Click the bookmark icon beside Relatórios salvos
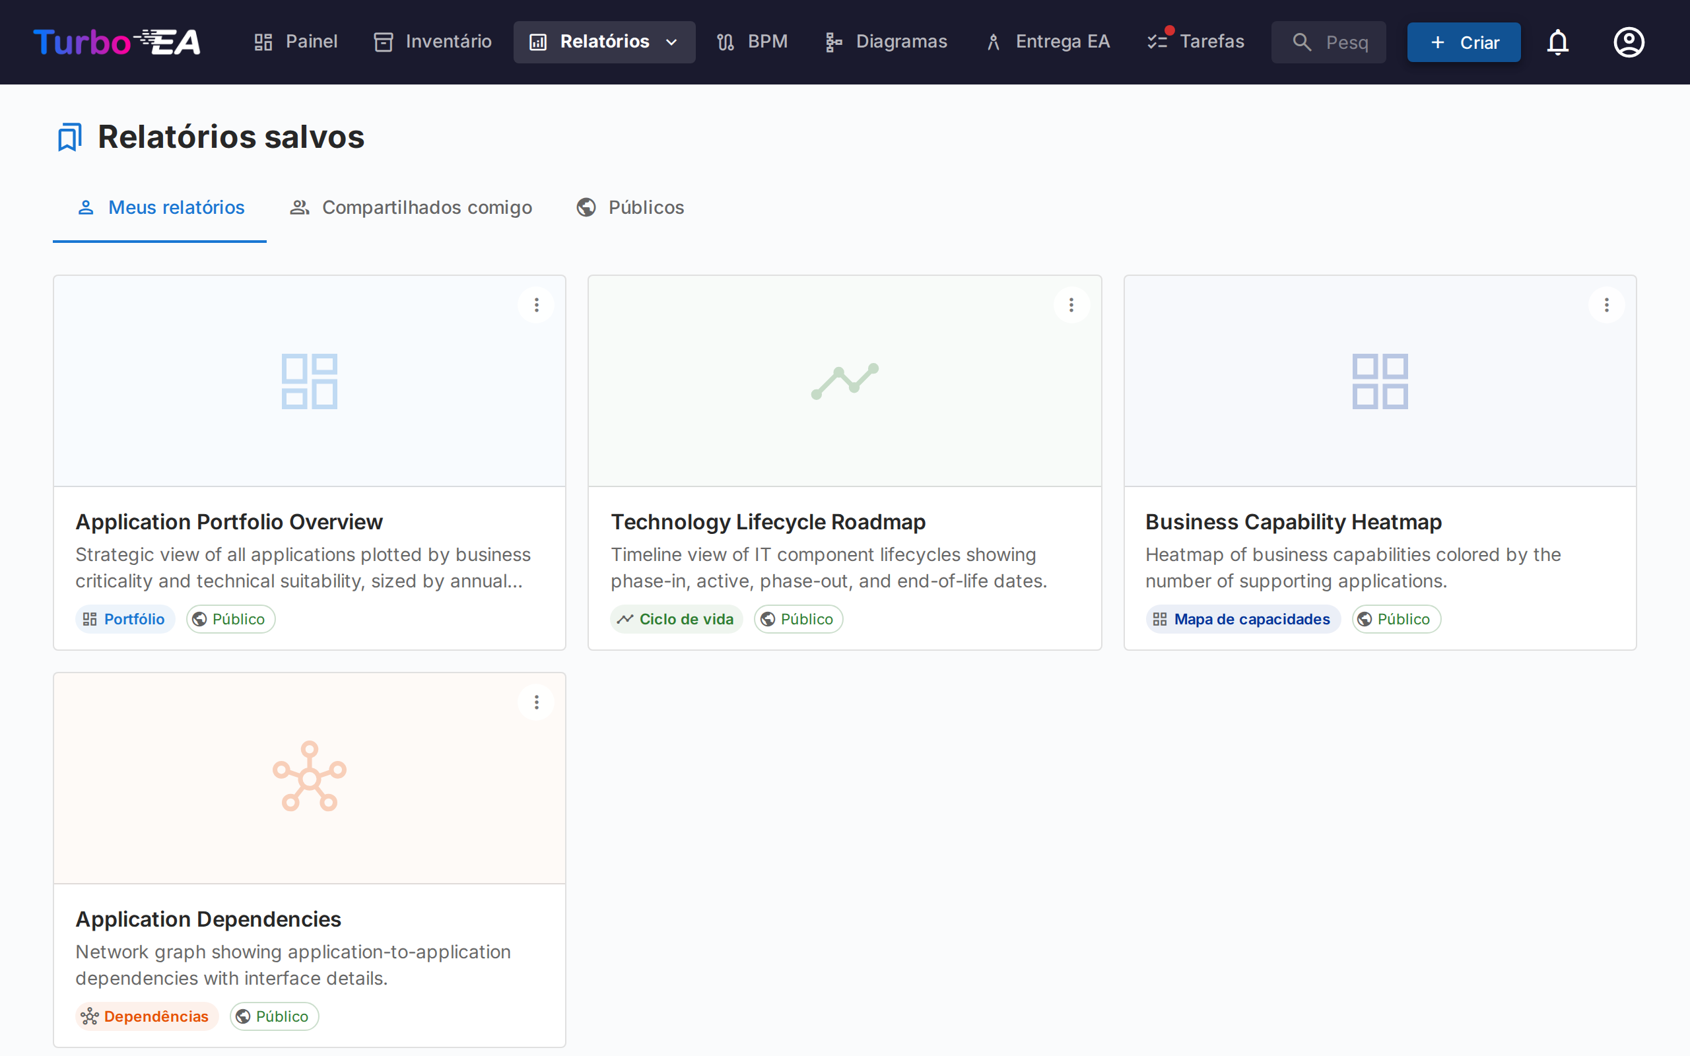This screenshot has width=1690, height=1056. point(69,137)
